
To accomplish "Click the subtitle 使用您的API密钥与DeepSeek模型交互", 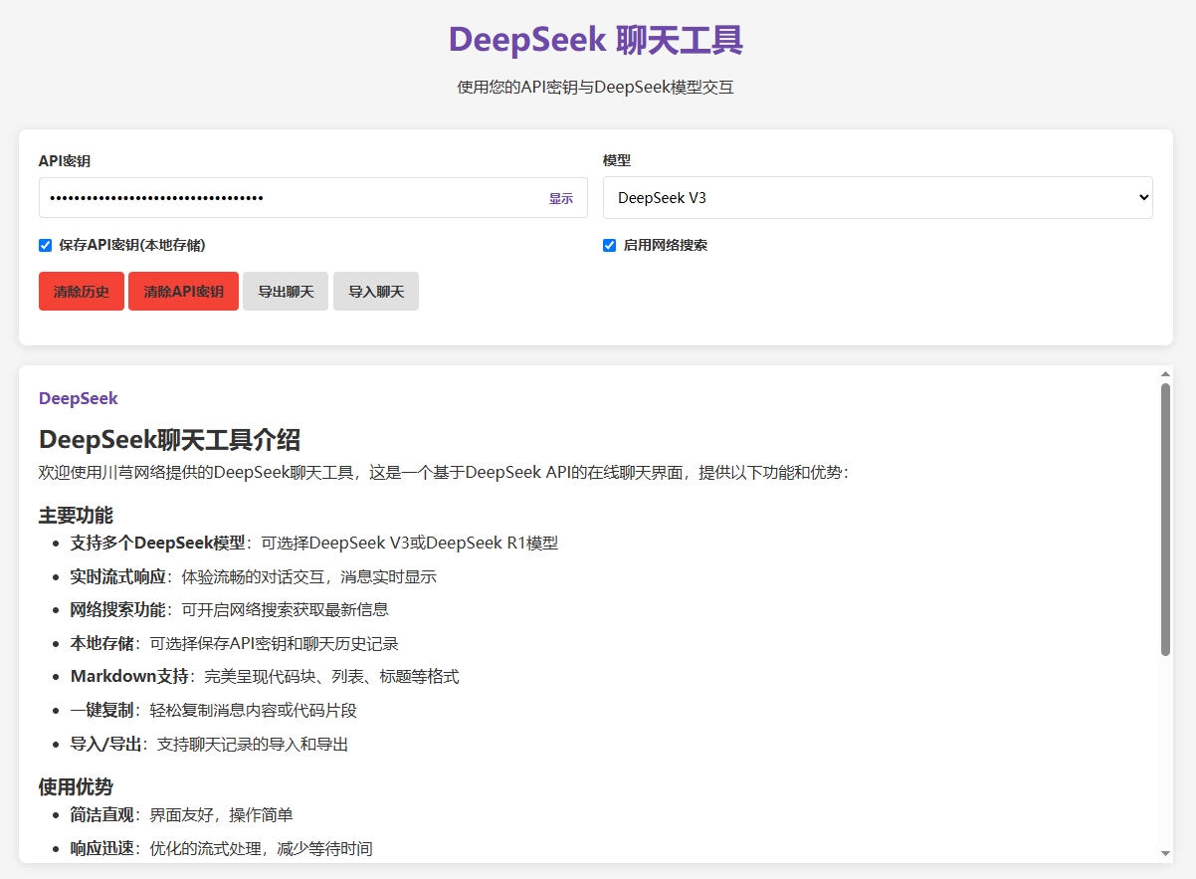I will pos(596,88).
